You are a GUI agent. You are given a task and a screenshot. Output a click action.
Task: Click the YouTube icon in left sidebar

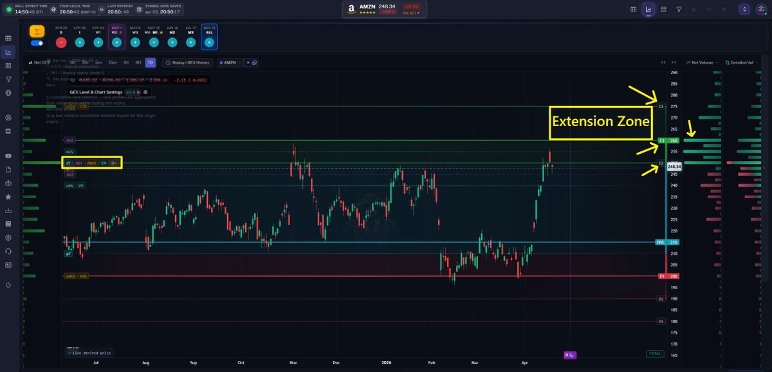click(x=8, y=154)
